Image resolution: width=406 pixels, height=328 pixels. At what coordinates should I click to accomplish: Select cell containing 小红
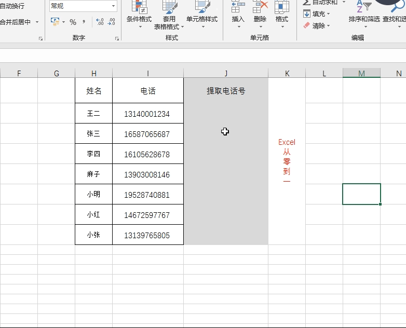pos(94,214)
